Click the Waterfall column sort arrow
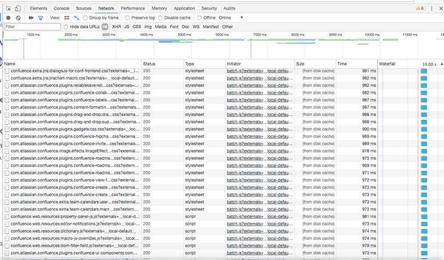Screen dimensions: 444x260 pyautogui.click(x=441, y=64)
